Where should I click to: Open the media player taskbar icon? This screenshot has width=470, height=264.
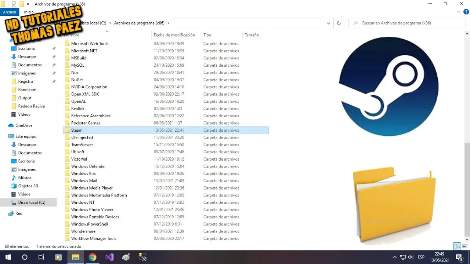[x=58, y=257]
